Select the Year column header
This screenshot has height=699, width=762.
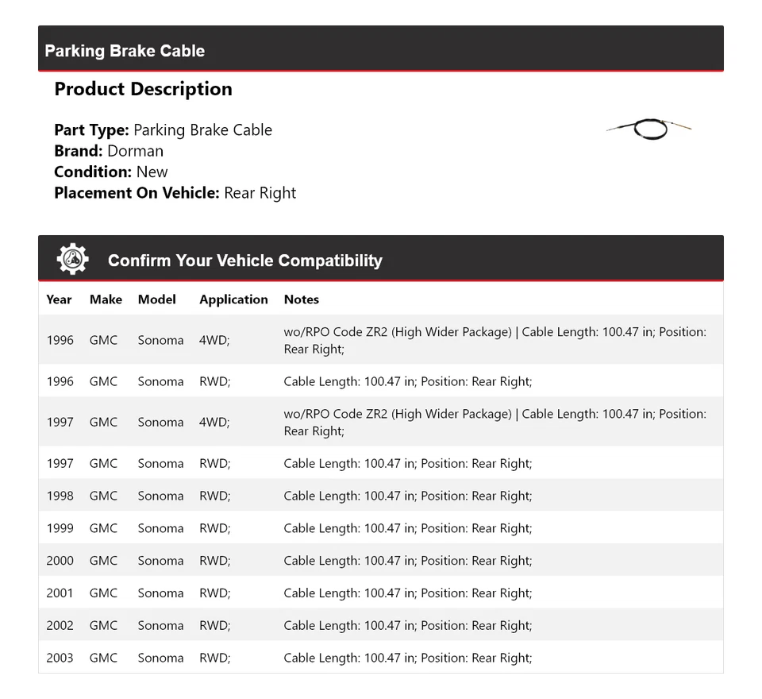pos(59,299)
